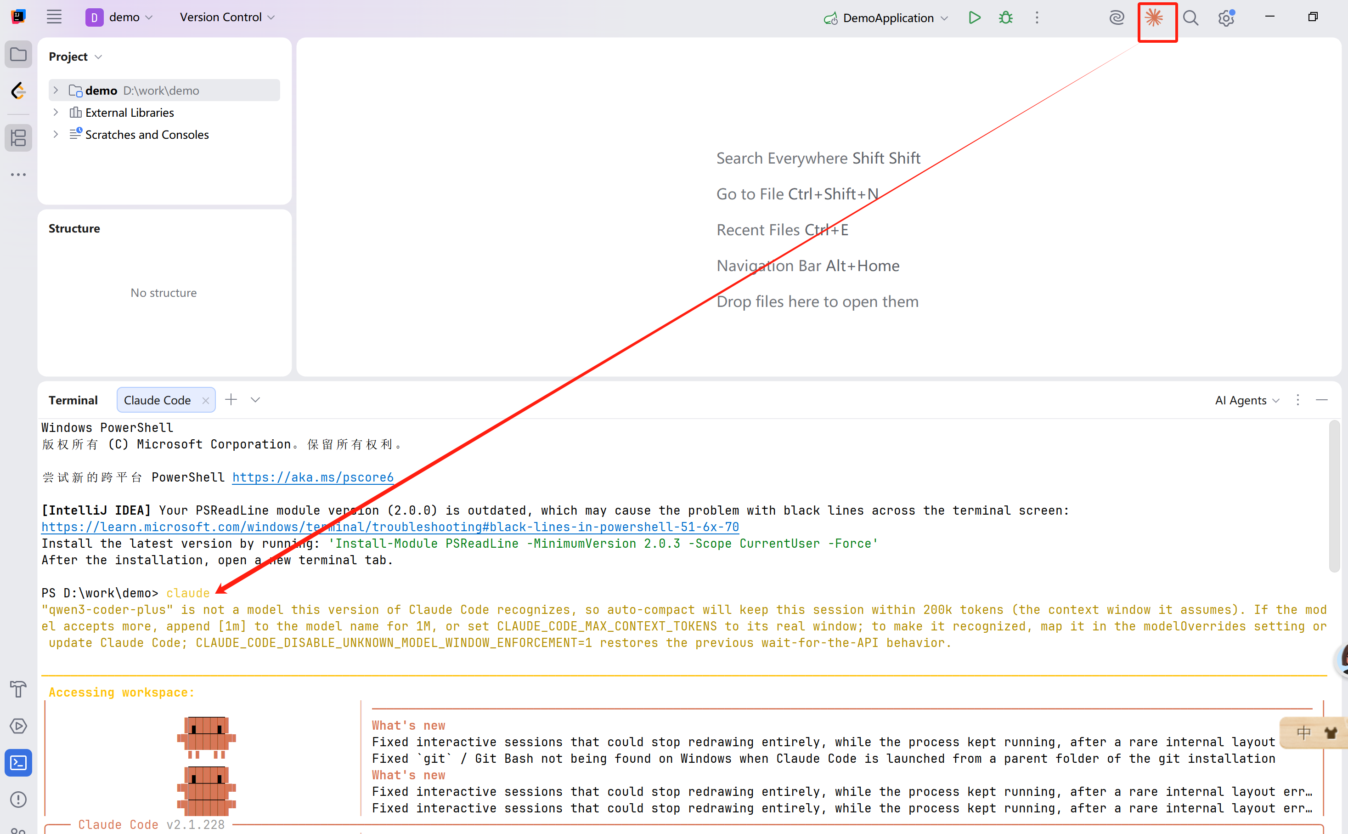The image size is (1348, 834).
Task: Select Scratches and Consoles in the project tree
Action: pos(147,134)
